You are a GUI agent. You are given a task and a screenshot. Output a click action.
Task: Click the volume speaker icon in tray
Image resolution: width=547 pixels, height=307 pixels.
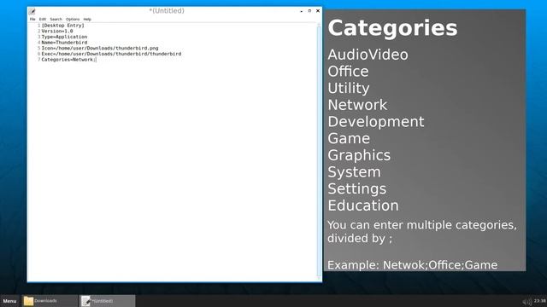pyautogui.click(x=526, y=302)
